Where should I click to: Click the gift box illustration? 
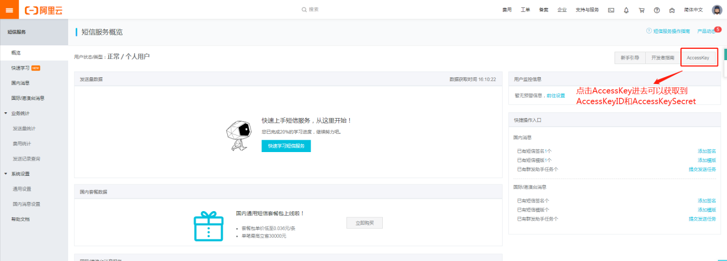coord(209,226)
